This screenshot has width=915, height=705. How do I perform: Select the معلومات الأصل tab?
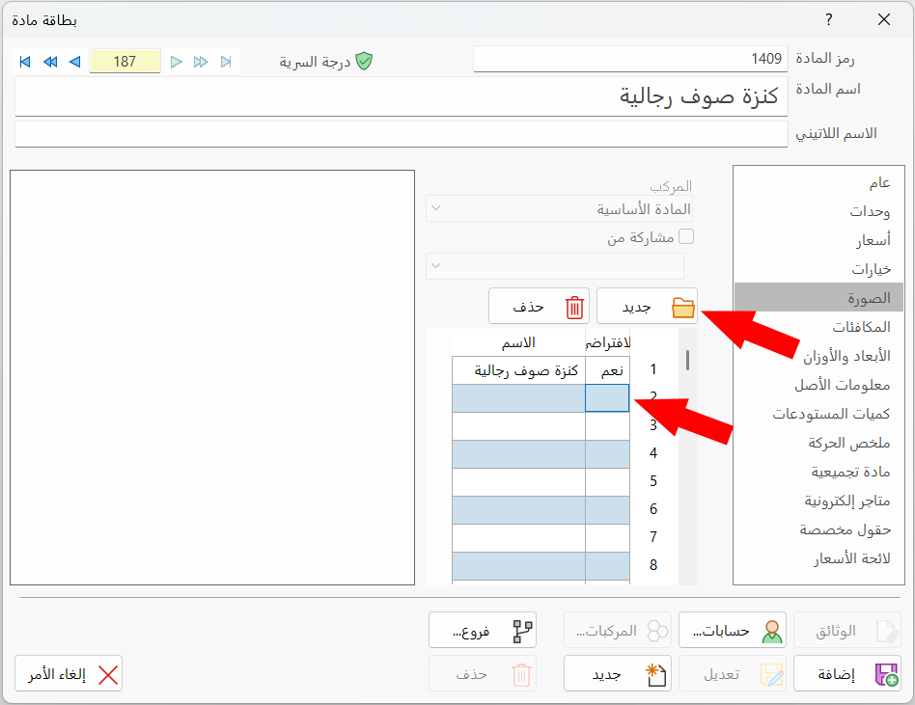tap(818, 385)
